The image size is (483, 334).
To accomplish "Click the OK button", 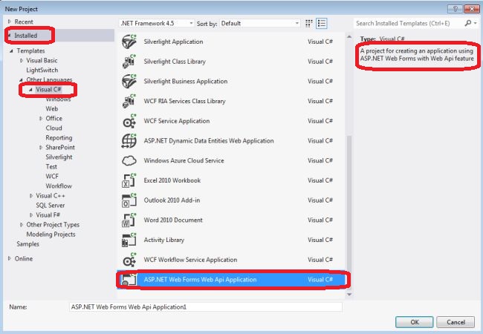I will (415, 322).
